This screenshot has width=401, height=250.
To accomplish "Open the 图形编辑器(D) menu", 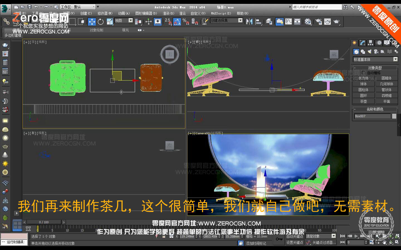I will tap(146, 13).
